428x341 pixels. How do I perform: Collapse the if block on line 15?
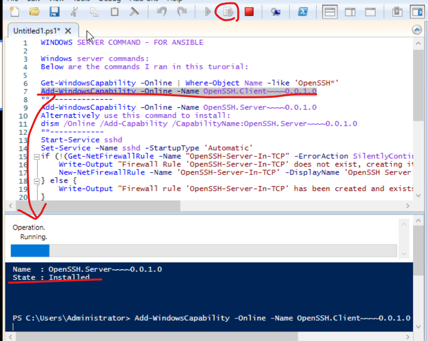click(37, 157)
